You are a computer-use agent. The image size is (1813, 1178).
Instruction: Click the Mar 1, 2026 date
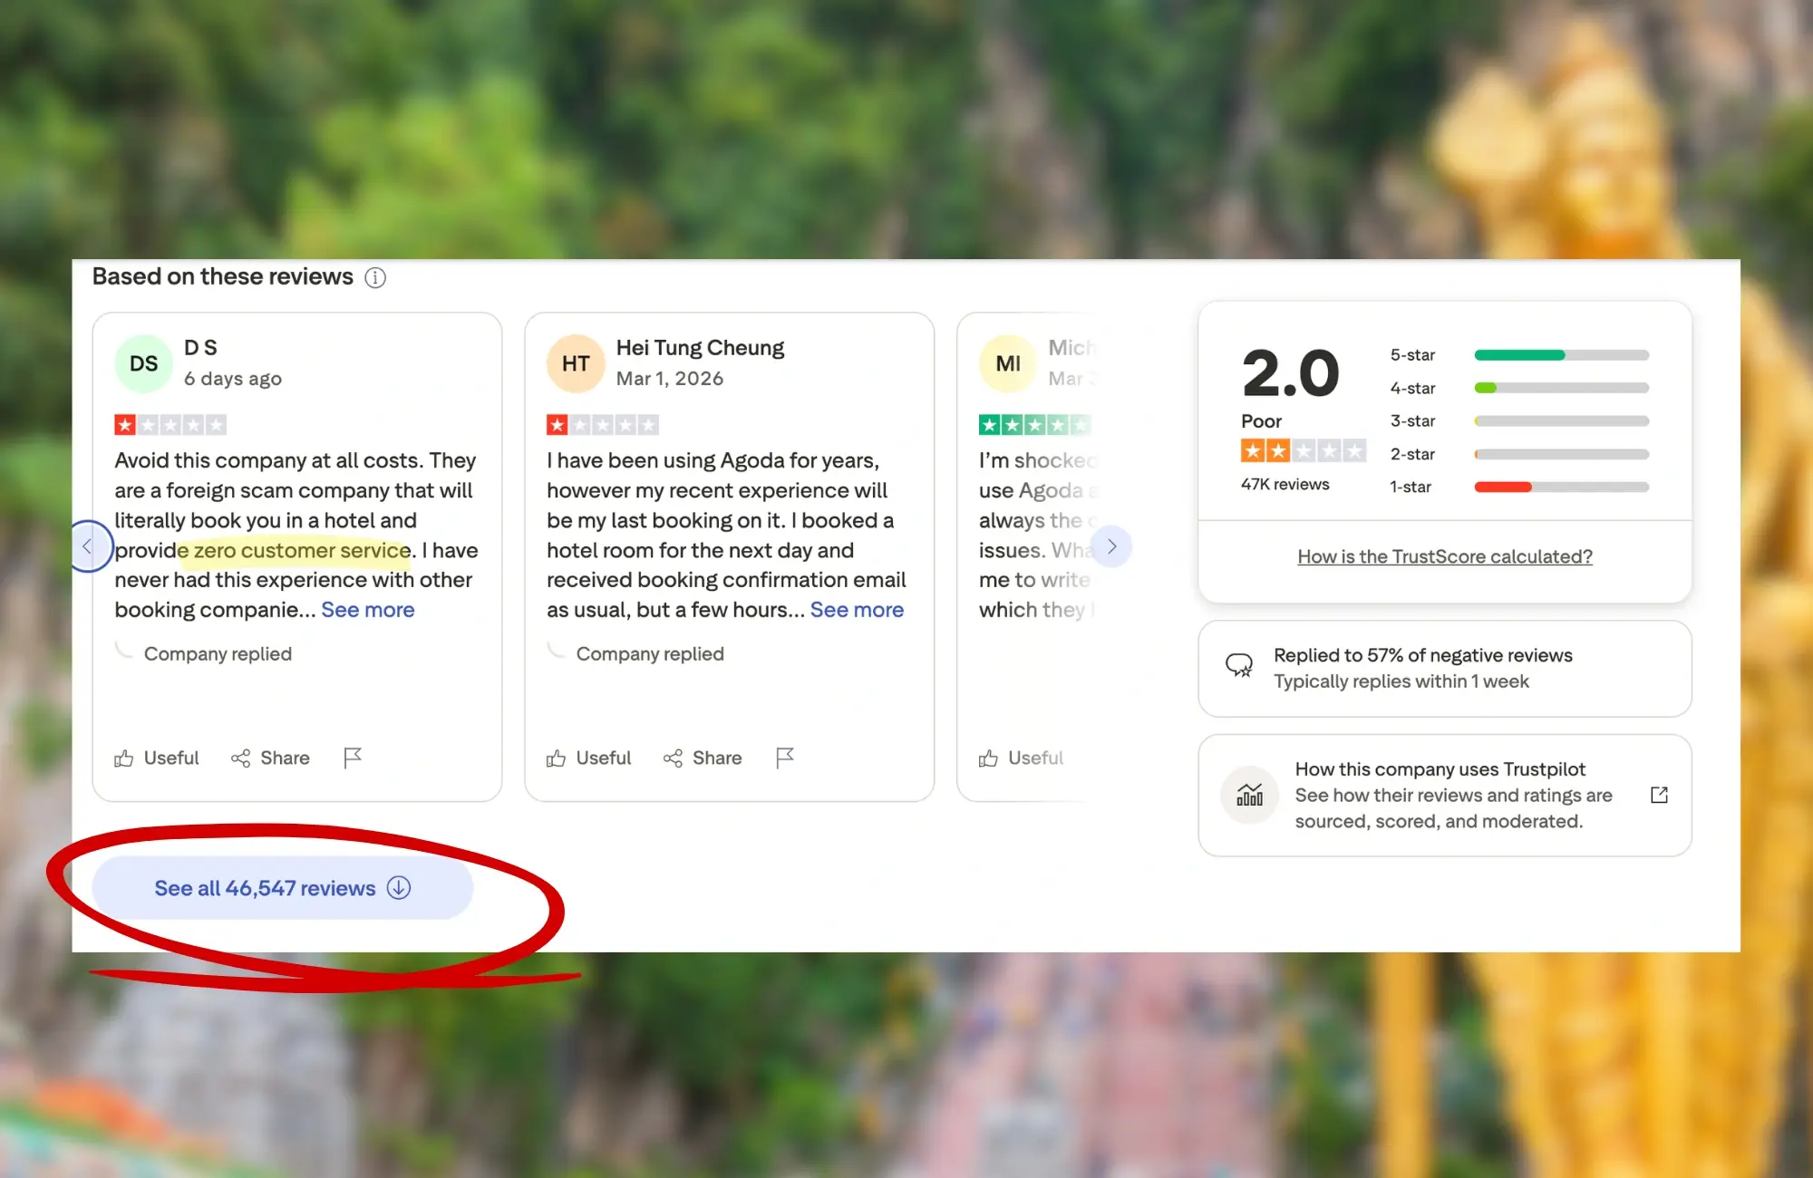[670, 379]
